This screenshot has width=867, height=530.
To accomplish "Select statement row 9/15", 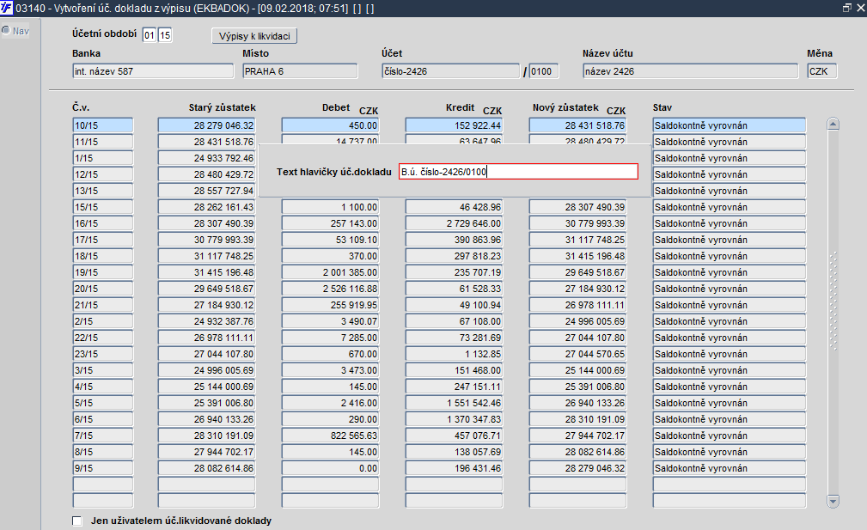I will click(x=103, y=467).
